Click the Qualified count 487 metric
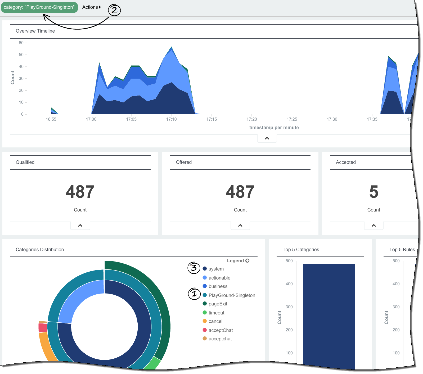Screen dimensions: 423x374 [80, 192]
